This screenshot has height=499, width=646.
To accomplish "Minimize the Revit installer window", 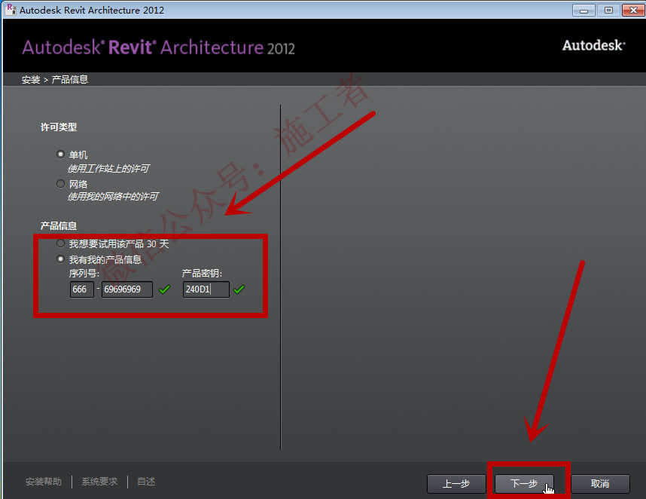I will [584, 10].
